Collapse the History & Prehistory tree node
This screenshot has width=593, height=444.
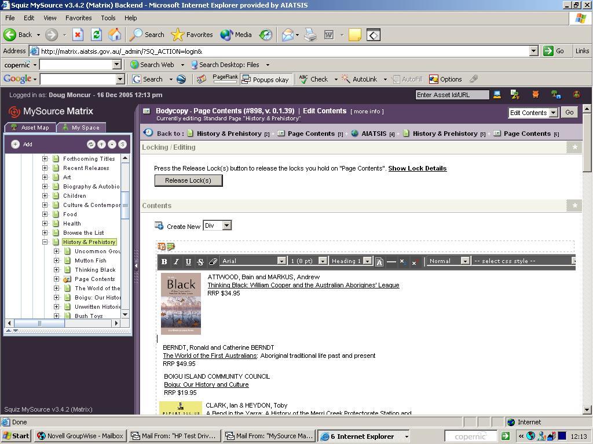(x=45, y=242)
